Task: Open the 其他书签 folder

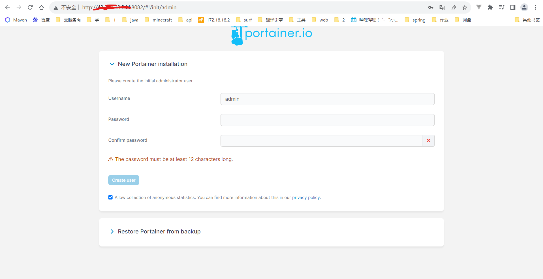Action: click(x=527, y=20)
